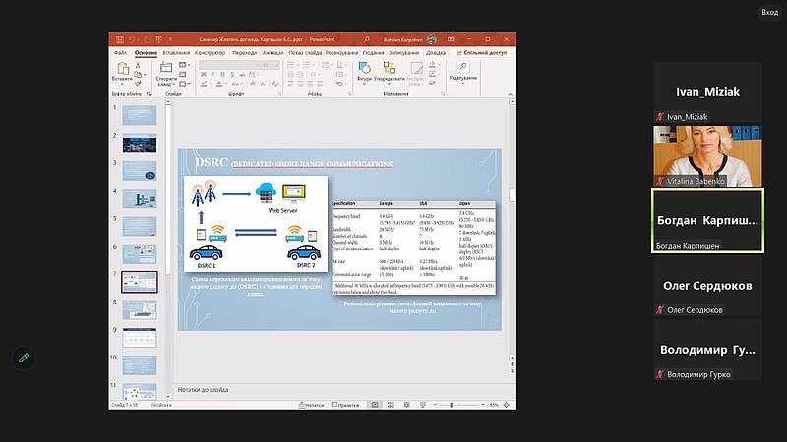Click the Спільний доступ (Share) button
This screenshot has width=787, height=442.
(x=480, y=52)
